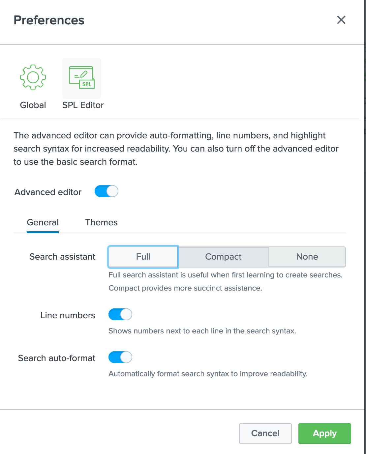Dismiss changes with the Cancel button

pos(265,434)
